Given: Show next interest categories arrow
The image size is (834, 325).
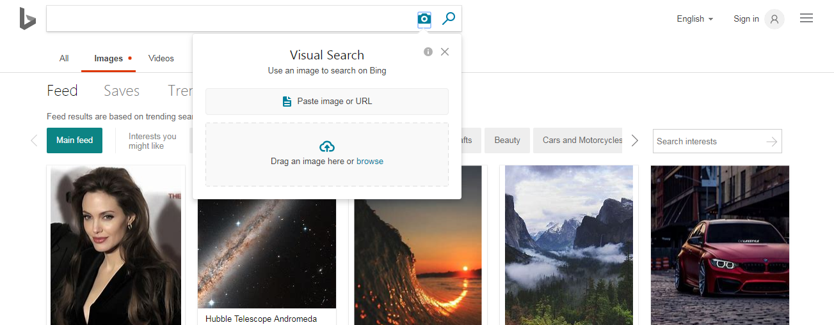Looking at the screenshot, I should 634,140.
